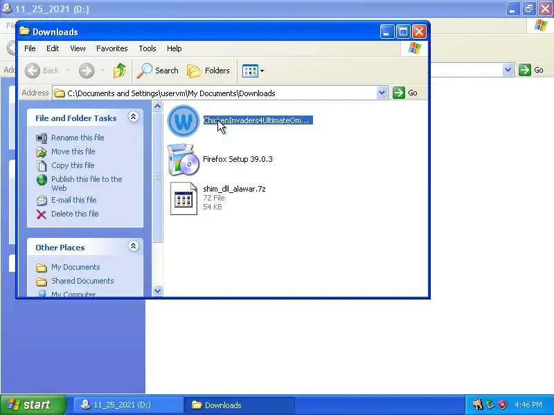
Task: Open the Start menu
Action: [33, 405]
